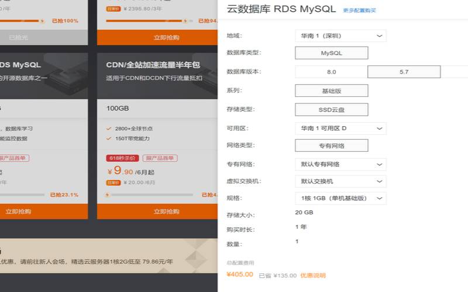Image resolution: width=468 pixels, height=292 pixels.
Task: Expand the 默认交换机 dropdown
Action: point(340,181)
